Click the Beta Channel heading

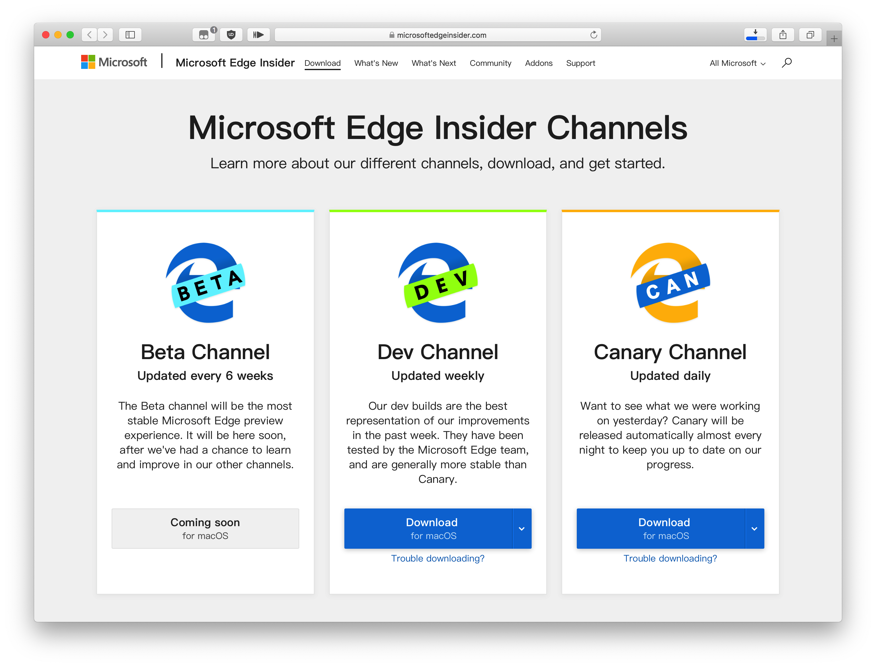click(205, 352)
